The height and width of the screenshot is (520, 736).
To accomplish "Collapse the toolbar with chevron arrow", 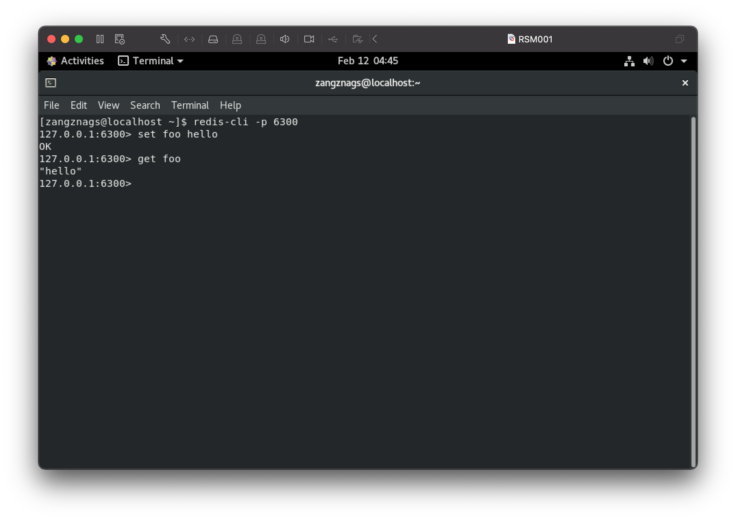I will pyautogui.click(x=375, y=39).
